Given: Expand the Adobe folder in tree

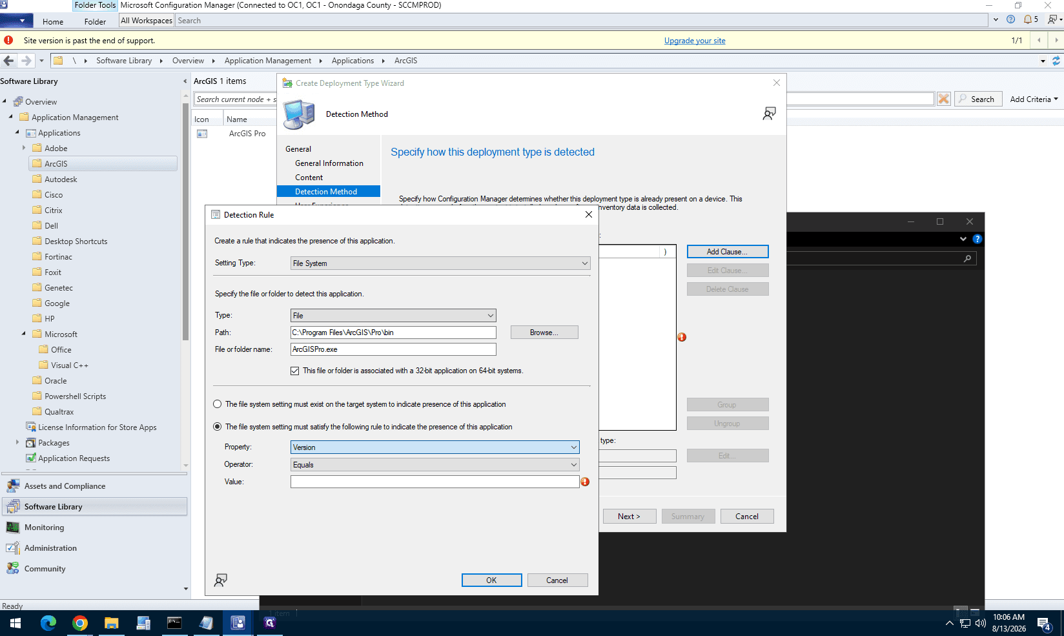Looking at the screenshot, I should [x=24, y=148].
